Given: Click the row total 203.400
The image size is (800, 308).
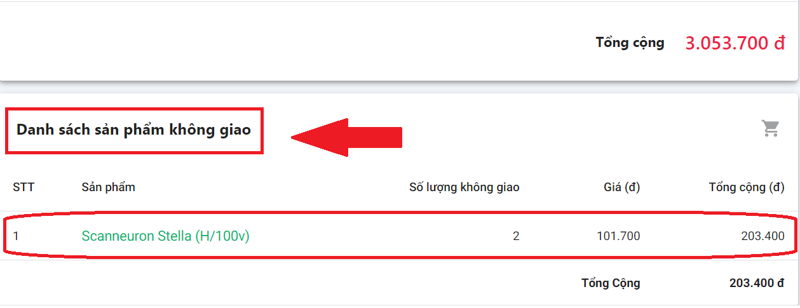Looking at the screenshot, I should pyautogui.click(x=763, y=236).
